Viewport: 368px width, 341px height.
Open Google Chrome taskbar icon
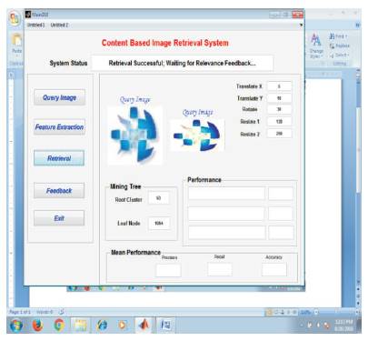[59, 326]
